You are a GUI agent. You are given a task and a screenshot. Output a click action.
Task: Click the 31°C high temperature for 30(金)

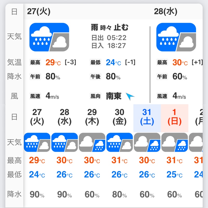pyautogui.click(x=120, y=160)
